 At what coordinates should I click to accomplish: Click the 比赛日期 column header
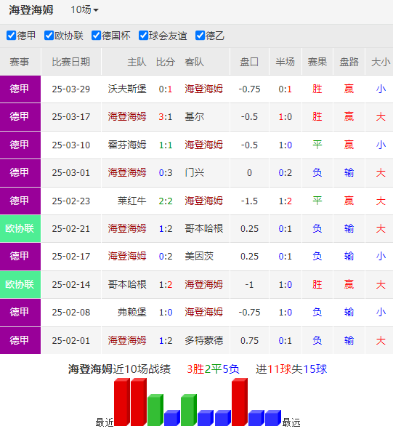pyautogui.click(x=71, y=62)
